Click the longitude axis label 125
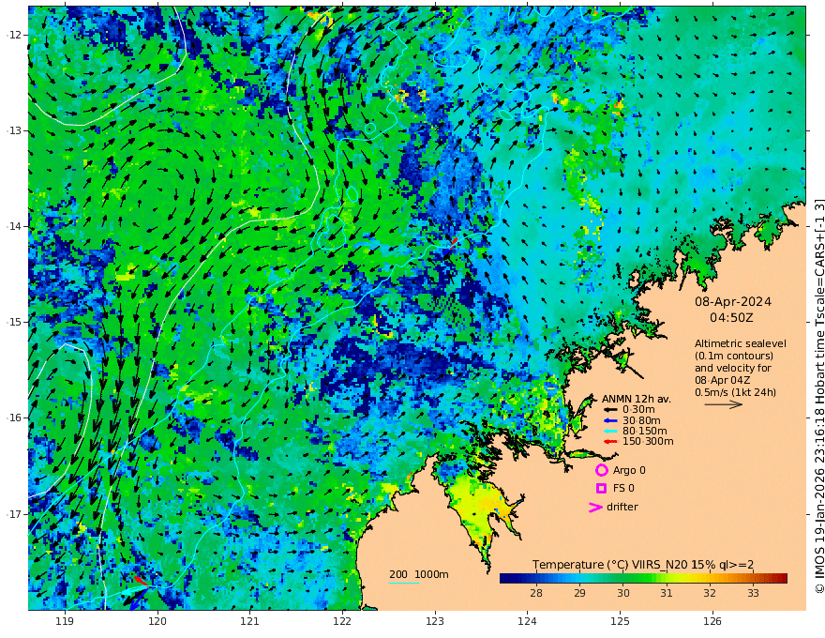 click(621, 621)
